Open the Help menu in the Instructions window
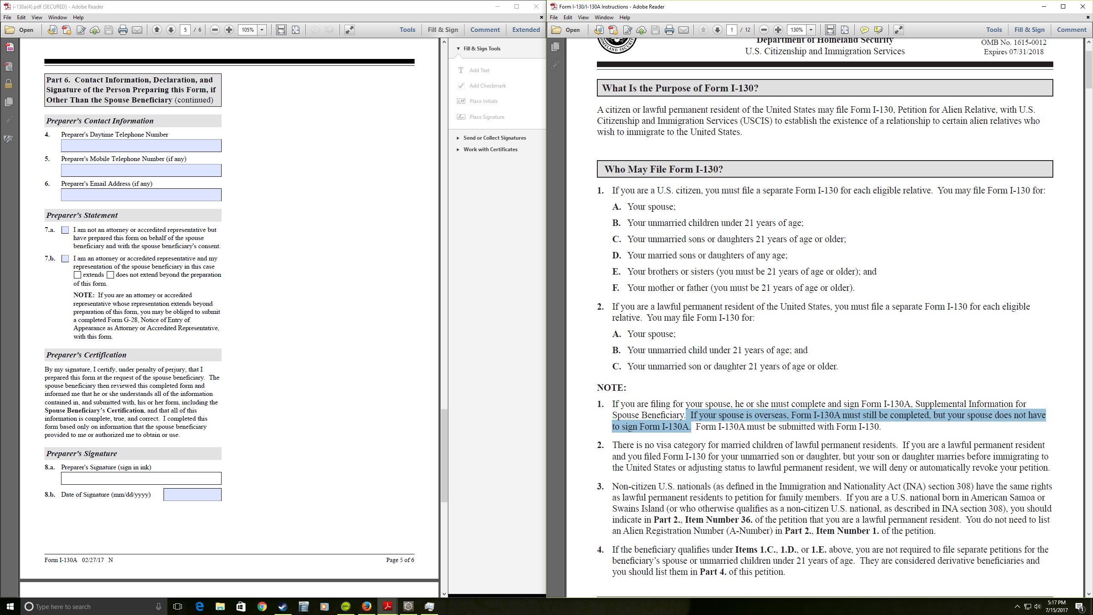This screenshot has width=1093, height=615. (x=625, y=18)
